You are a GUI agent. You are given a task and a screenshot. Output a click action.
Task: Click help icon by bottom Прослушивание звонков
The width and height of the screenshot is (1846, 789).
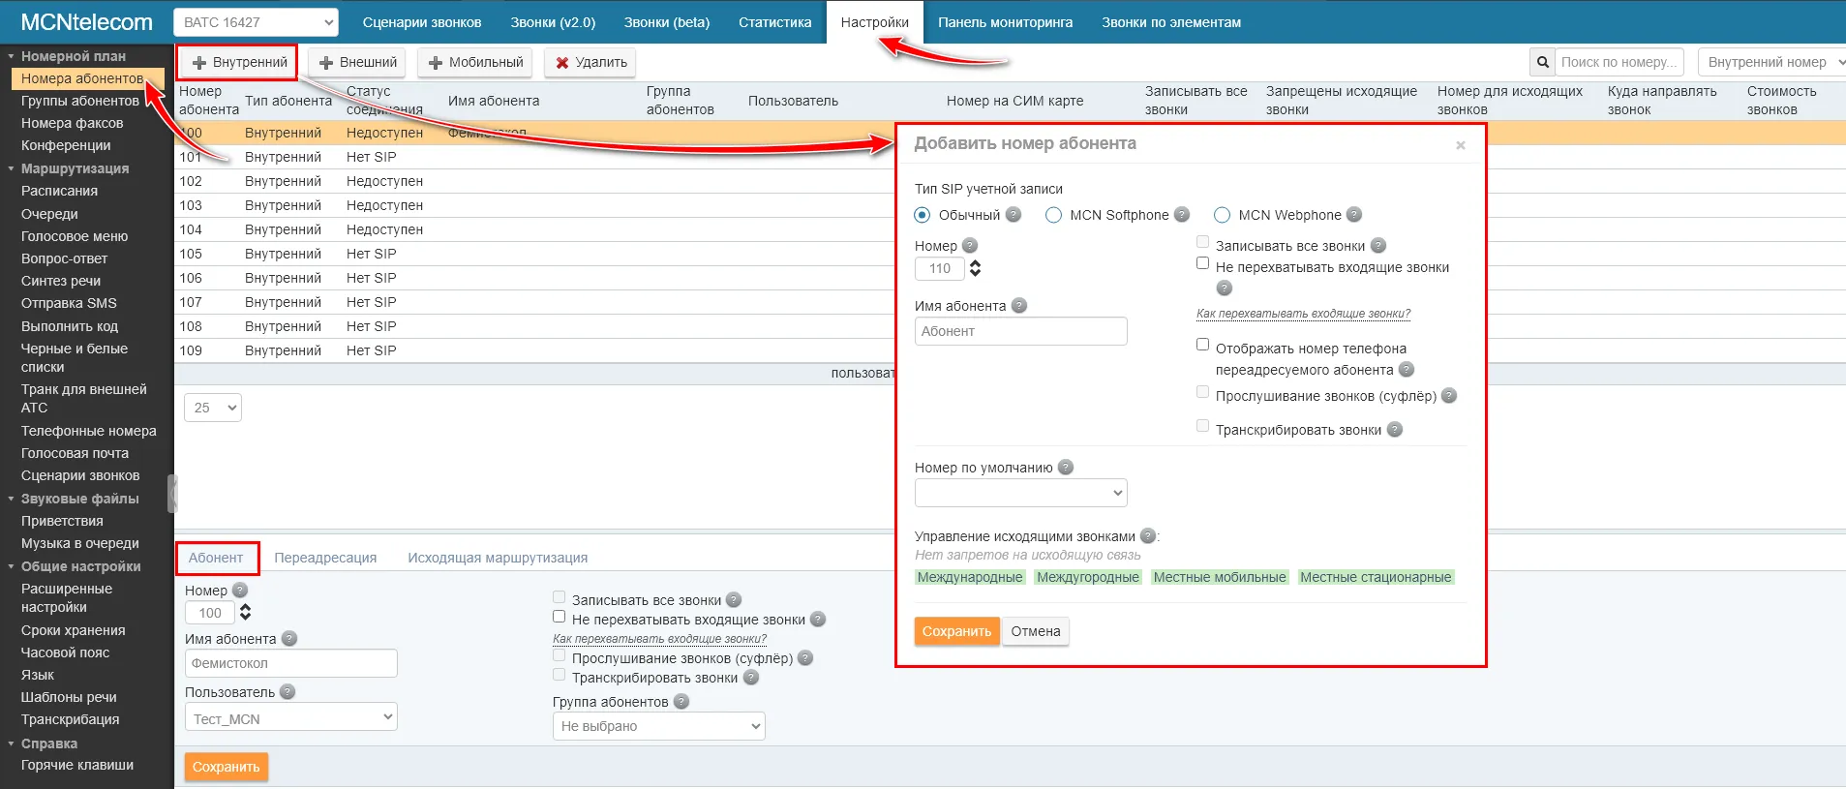point(805,658)
